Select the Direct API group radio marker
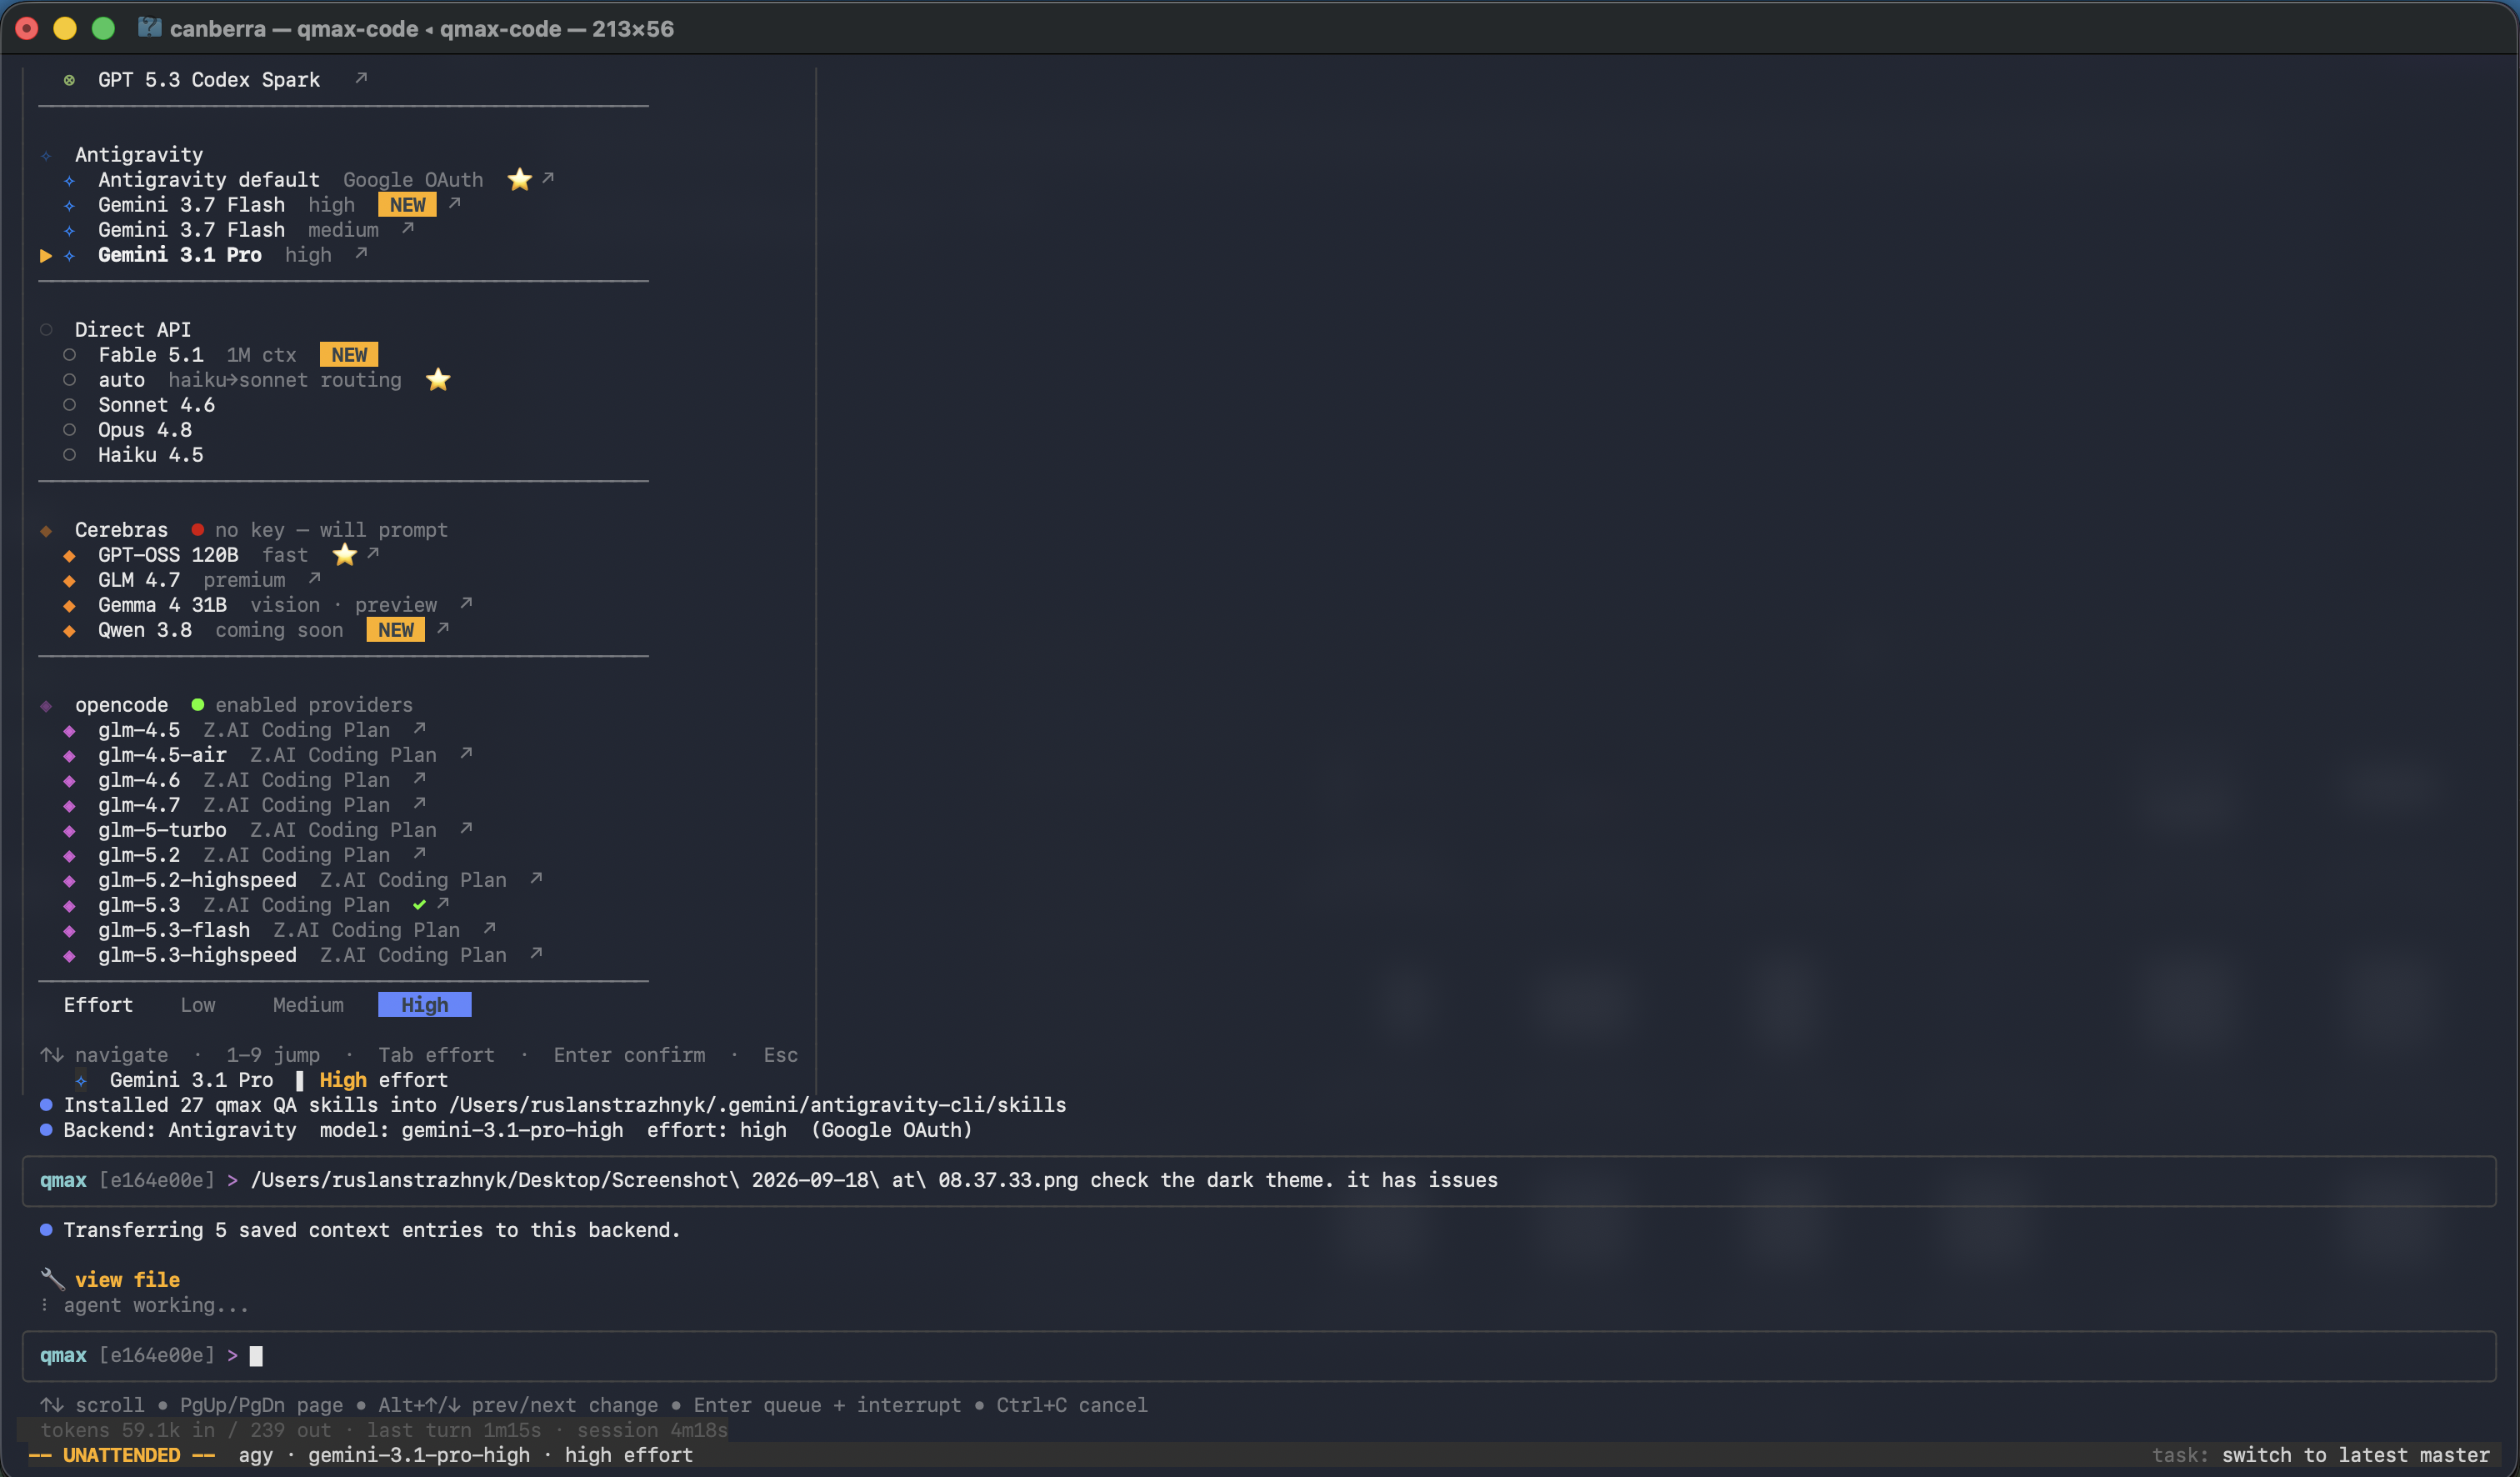 (x=46, y=329)
